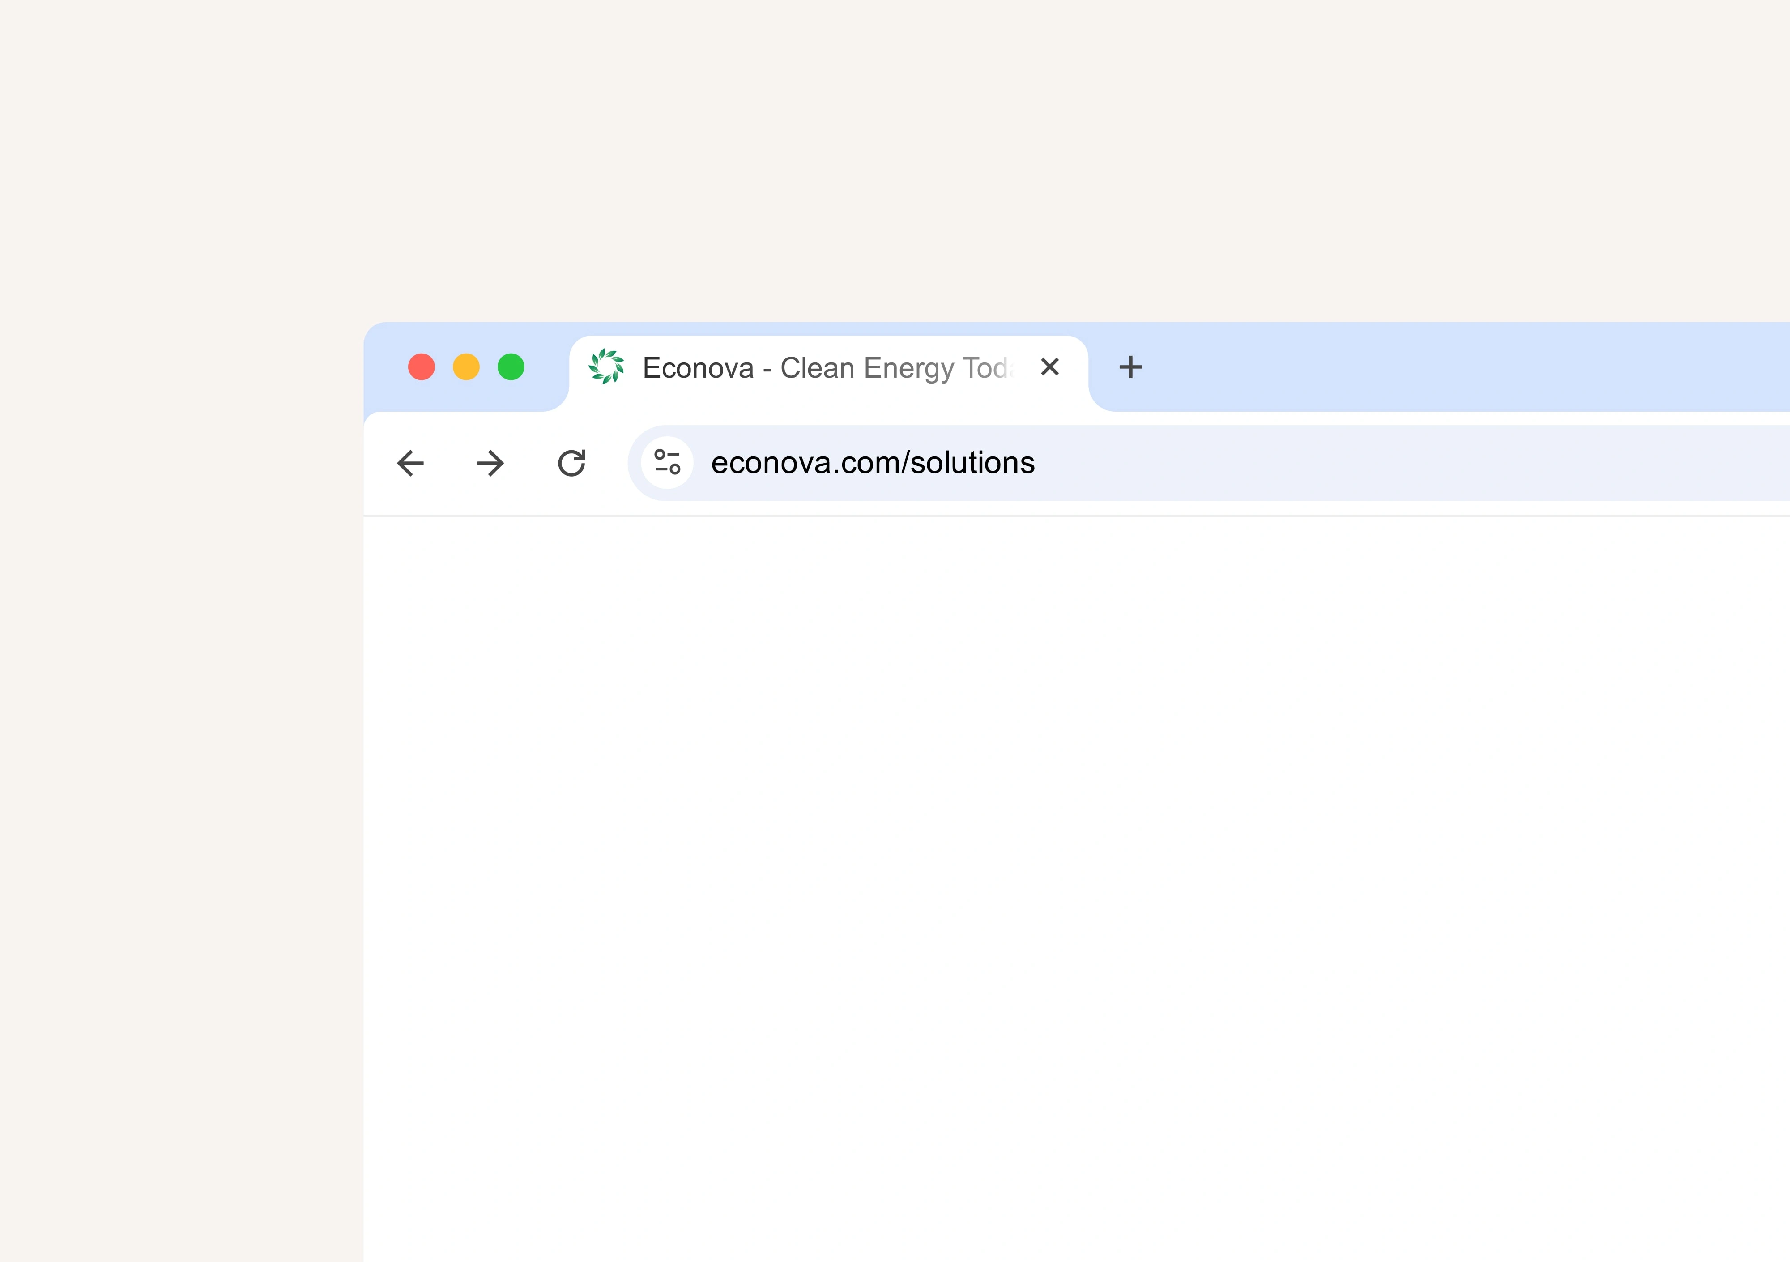
Task: Minimize window with the yellow button
Action: coord(466,367)
